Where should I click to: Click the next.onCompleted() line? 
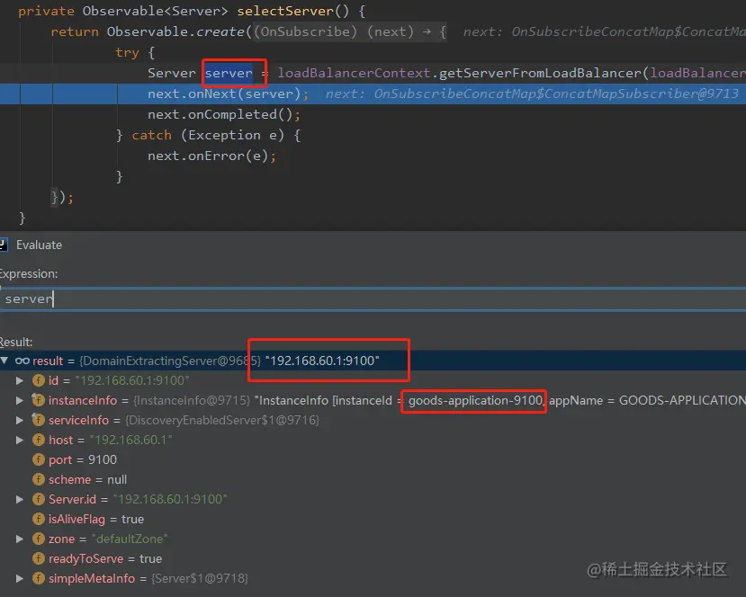coord(224,114)
